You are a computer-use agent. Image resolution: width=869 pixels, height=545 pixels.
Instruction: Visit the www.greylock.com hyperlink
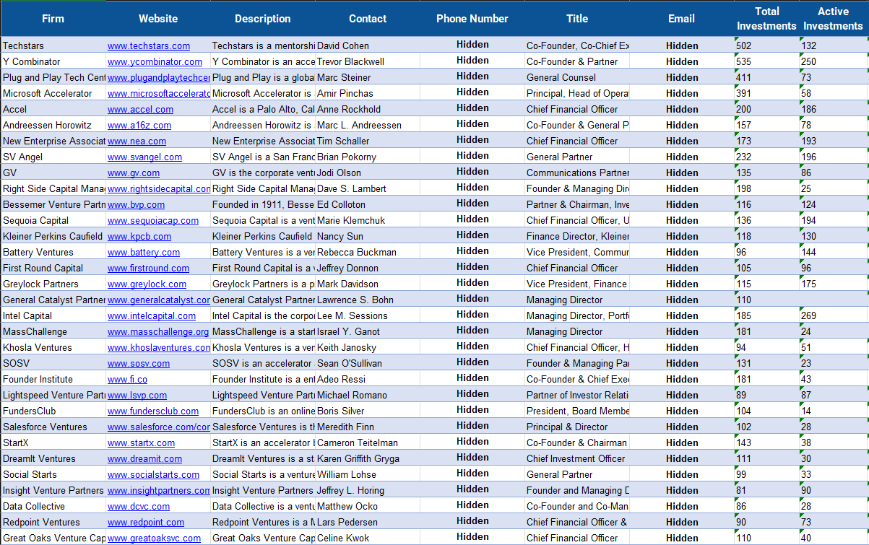pos(147,284)
